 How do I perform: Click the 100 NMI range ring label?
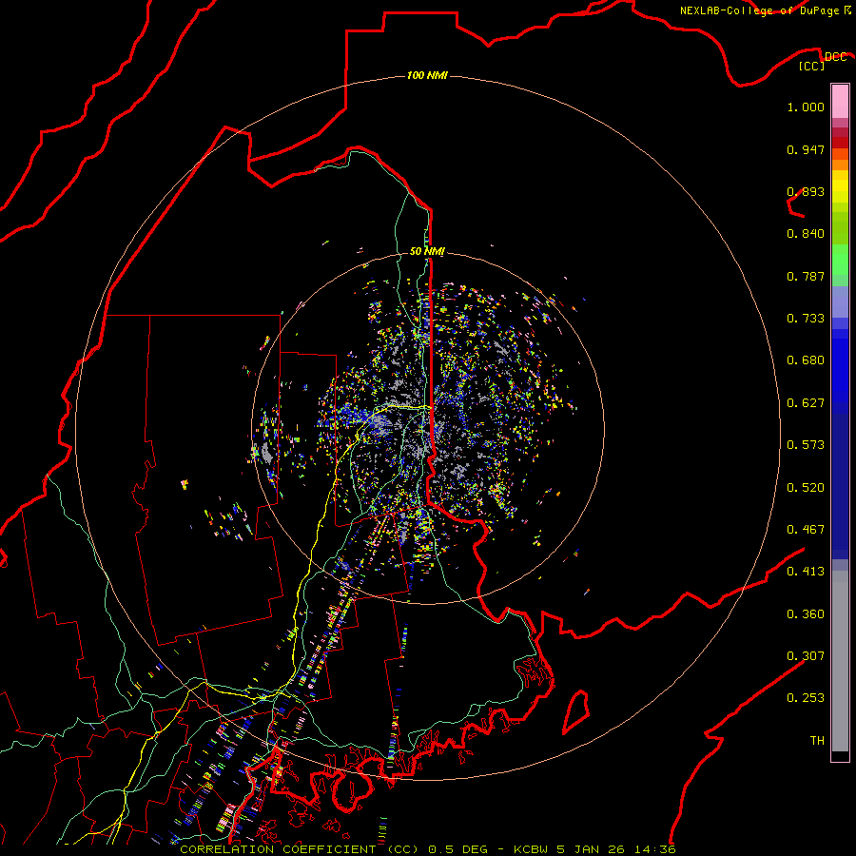click(427, 75)
